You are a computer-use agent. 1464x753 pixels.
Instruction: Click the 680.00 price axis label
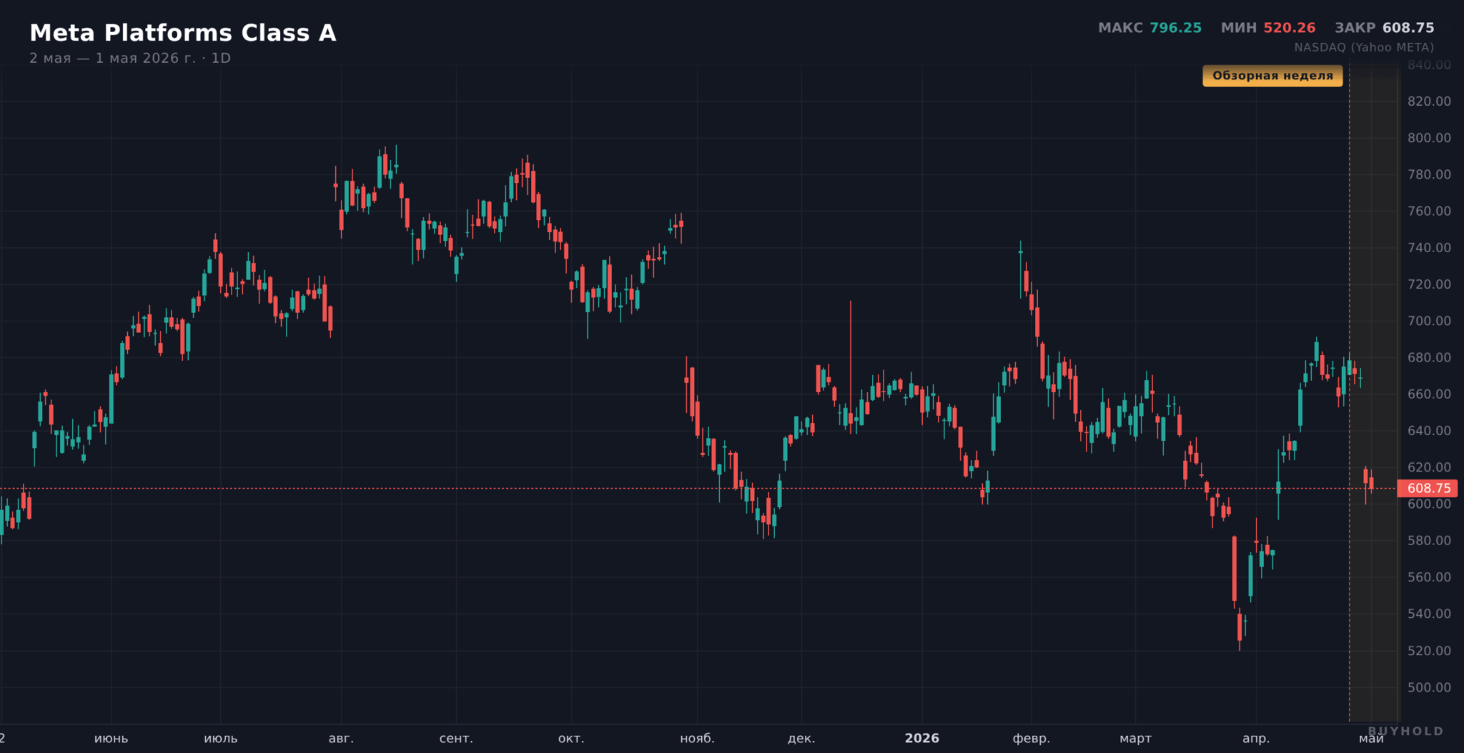pos(1429,357)
